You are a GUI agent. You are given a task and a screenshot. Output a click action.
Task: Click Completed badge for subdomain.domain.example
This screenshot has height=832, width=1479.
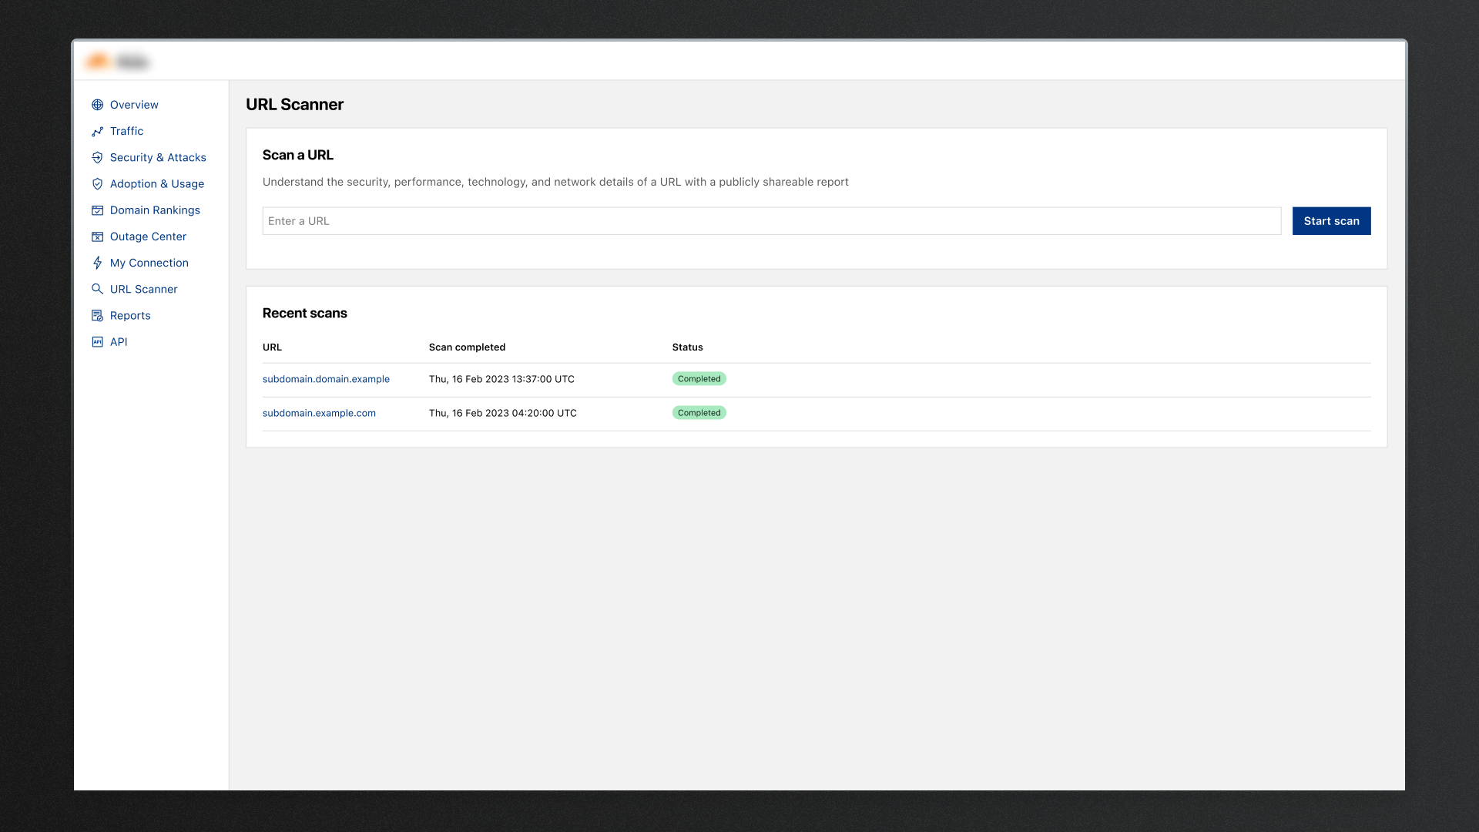pos(699,379)
